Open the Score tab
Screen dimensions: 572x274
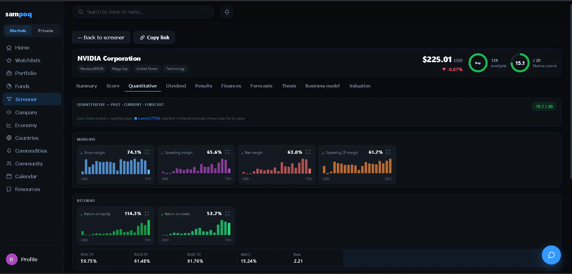coord(113,86)
